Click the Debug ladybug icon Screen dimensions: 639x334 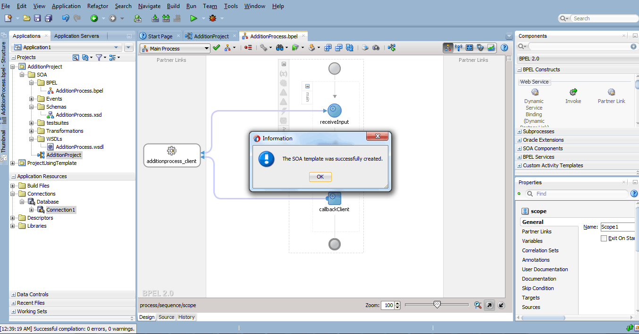point(213,18)
